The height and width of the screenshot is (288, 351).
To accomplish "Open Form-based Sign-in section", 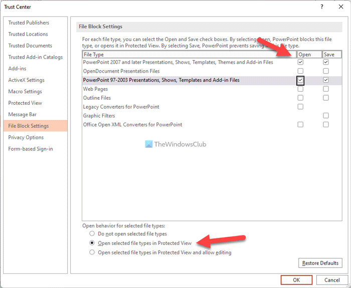I will point(36,149).
